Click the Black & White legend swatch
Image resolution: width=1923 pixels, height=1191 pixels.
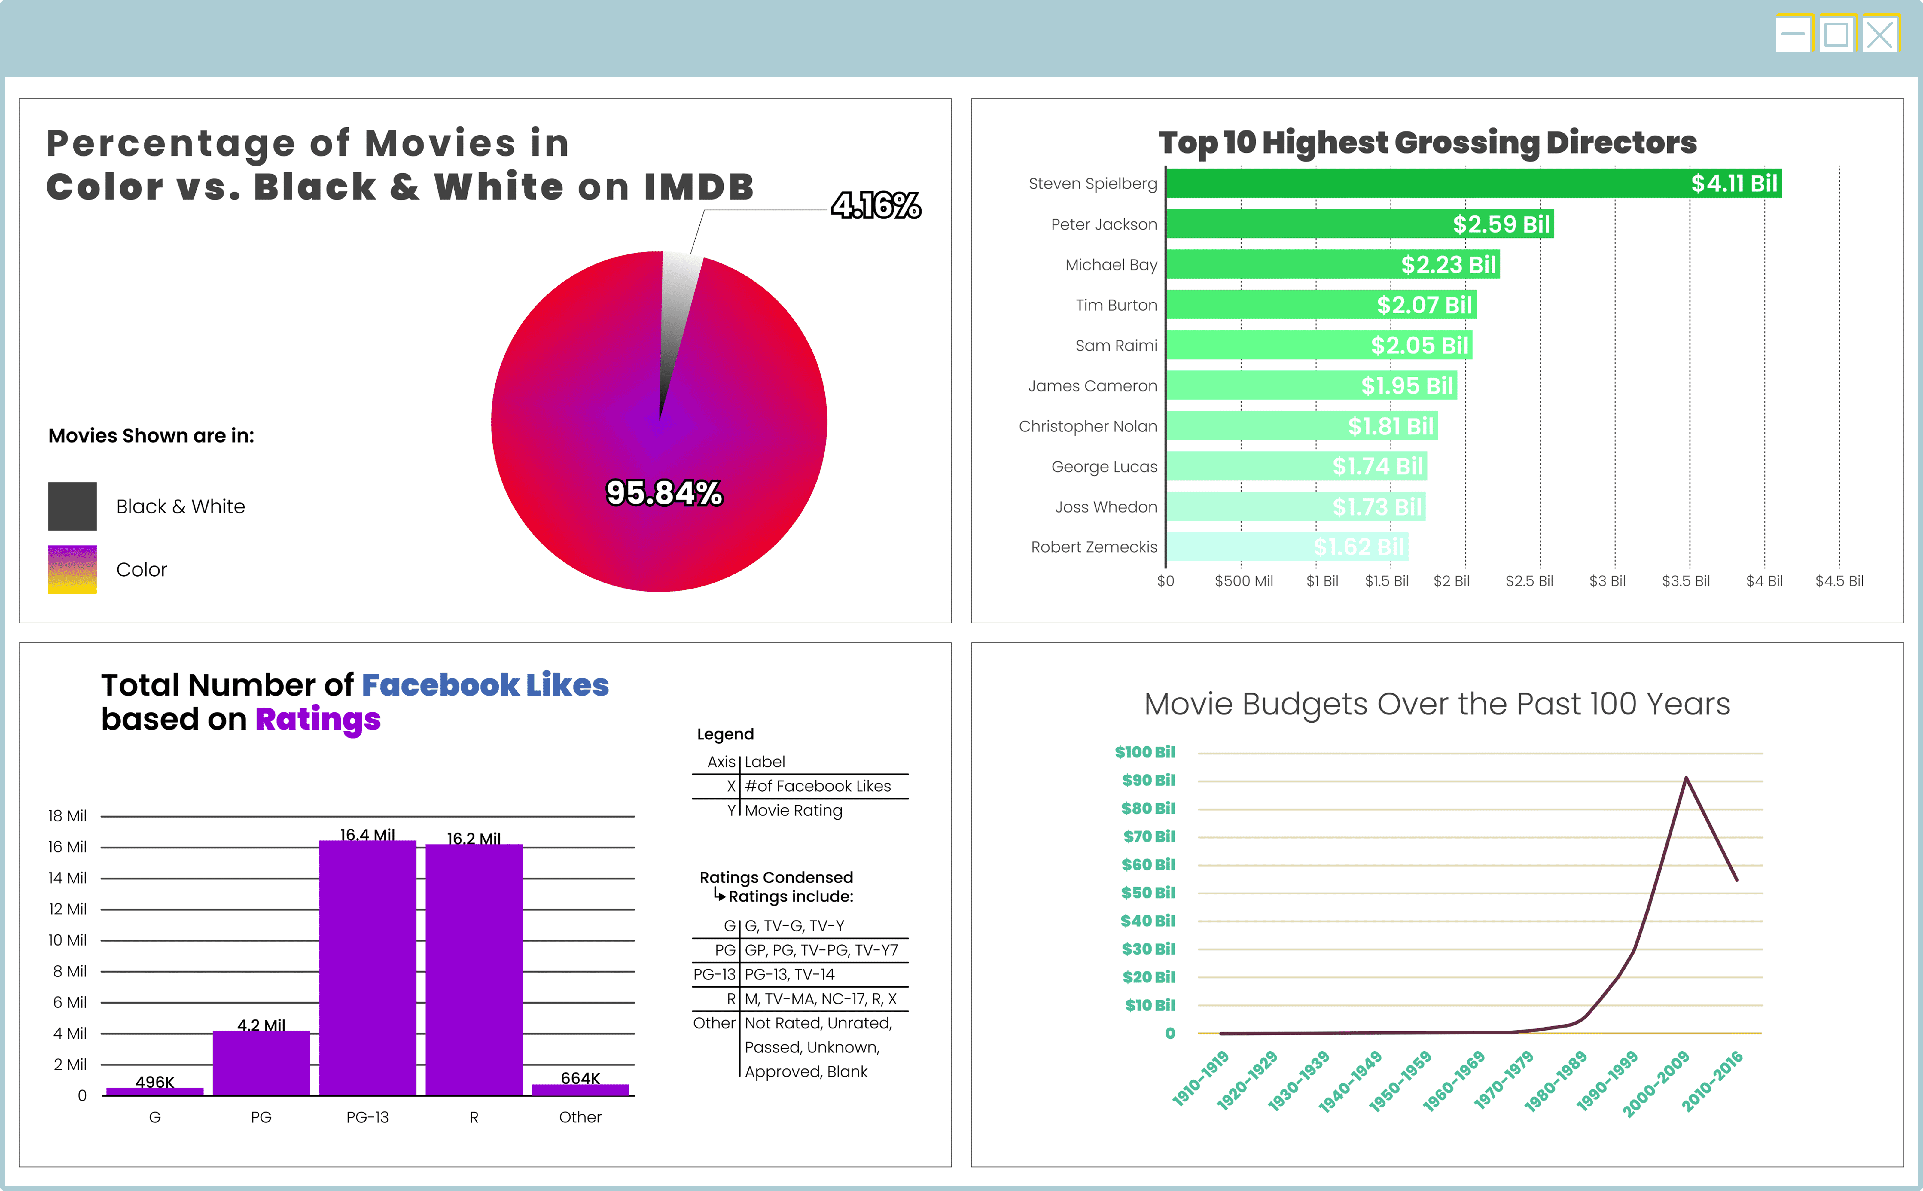coord(72,507)
